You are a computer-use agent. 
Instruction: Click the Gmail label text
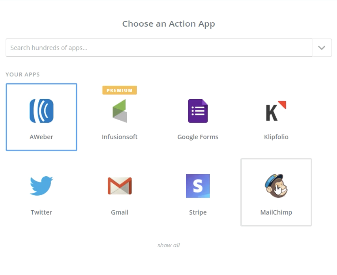pos(120,212)
